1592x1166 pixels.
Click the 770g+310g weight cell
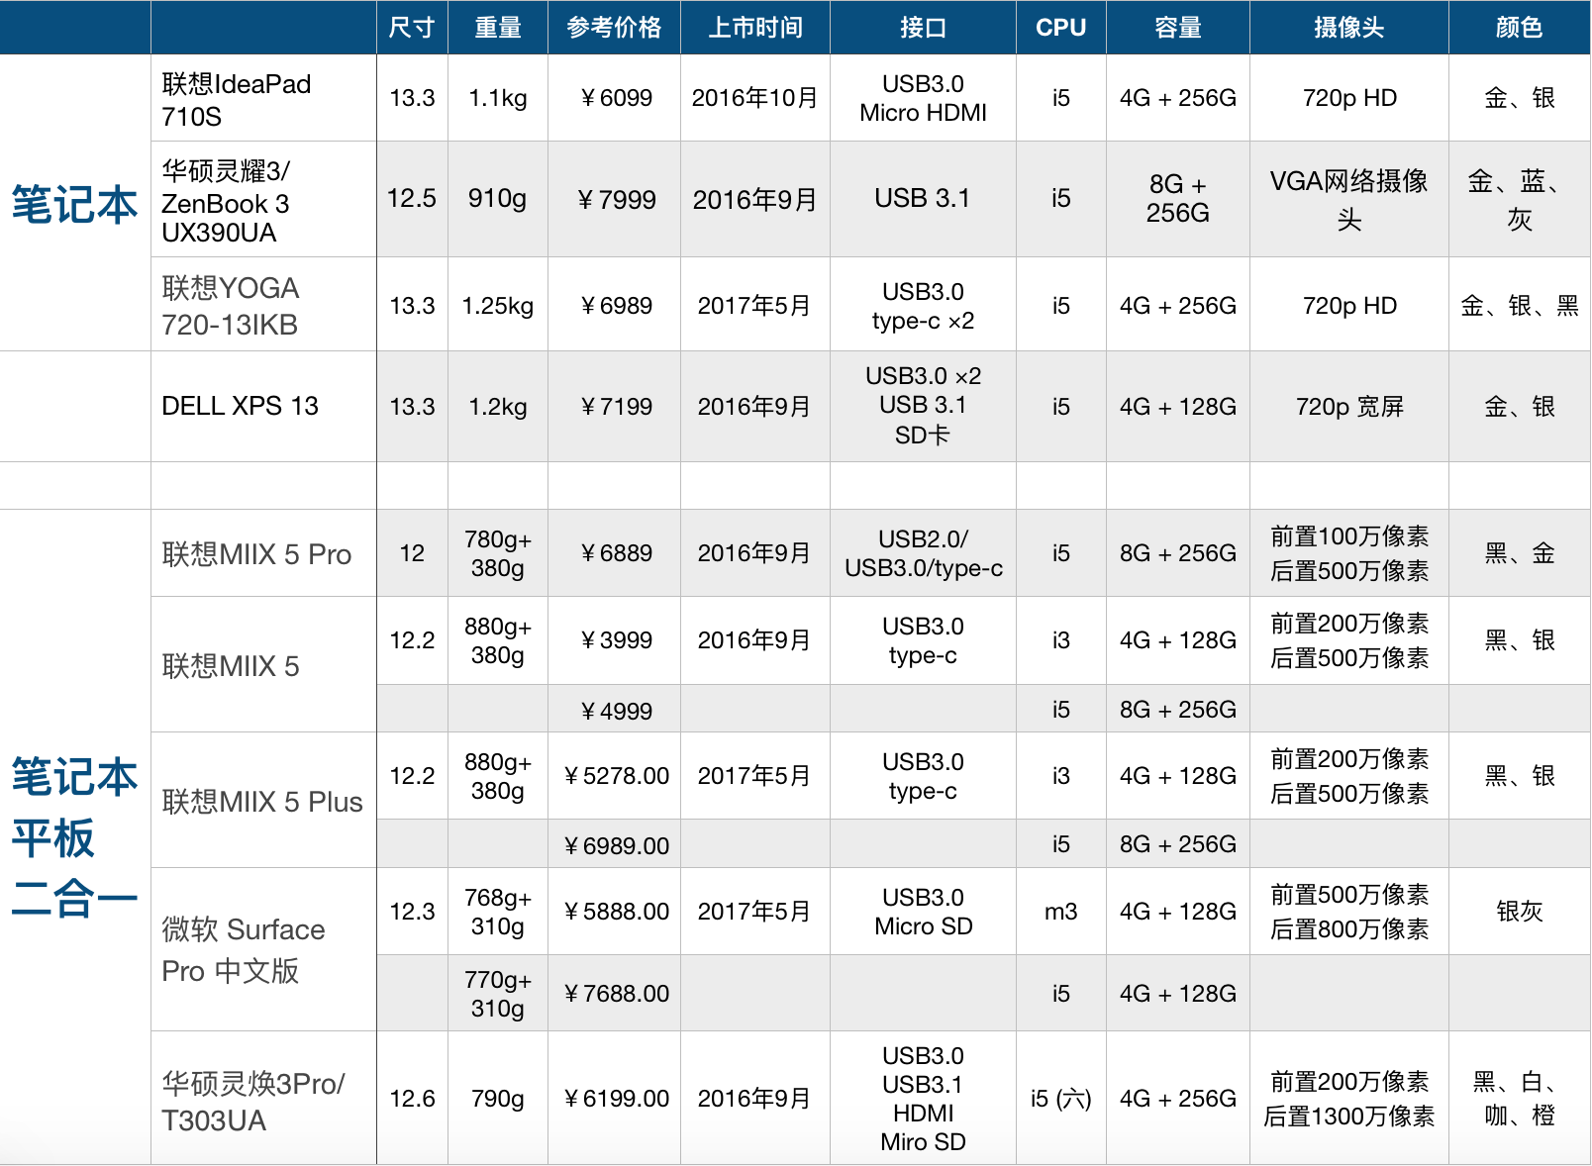tap(498, 994)
